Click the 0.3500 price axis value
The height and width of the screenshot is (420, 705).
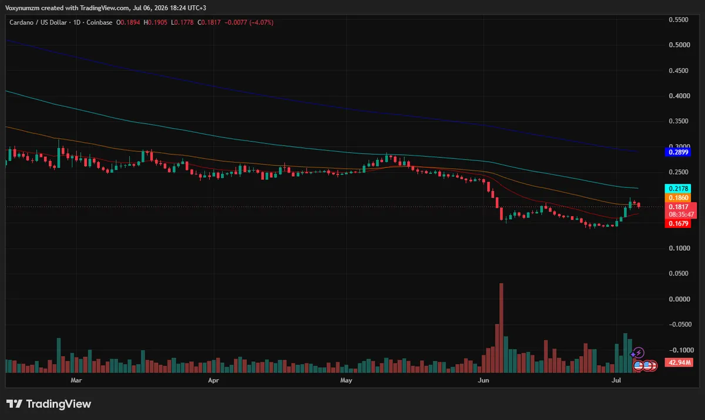[679, 121]
